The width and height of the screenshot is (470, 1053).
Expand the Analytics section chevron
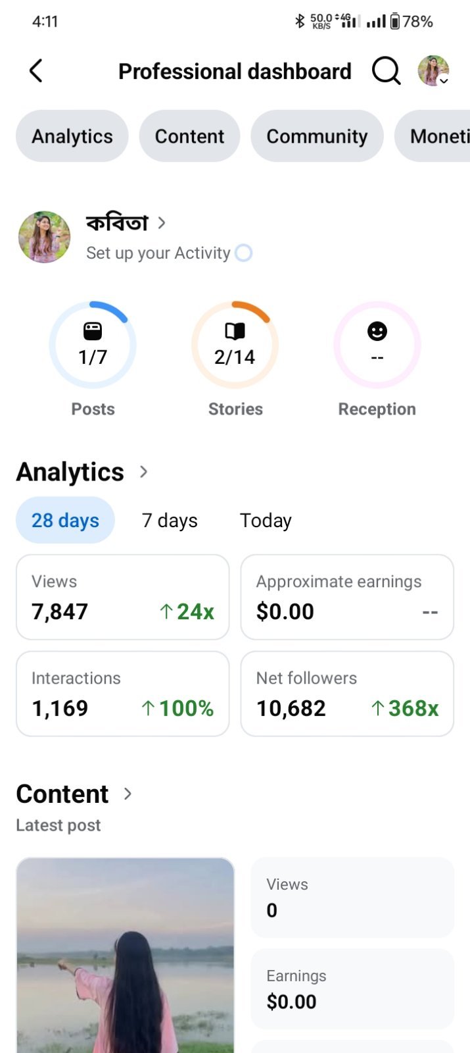click(x=144, y=472)
